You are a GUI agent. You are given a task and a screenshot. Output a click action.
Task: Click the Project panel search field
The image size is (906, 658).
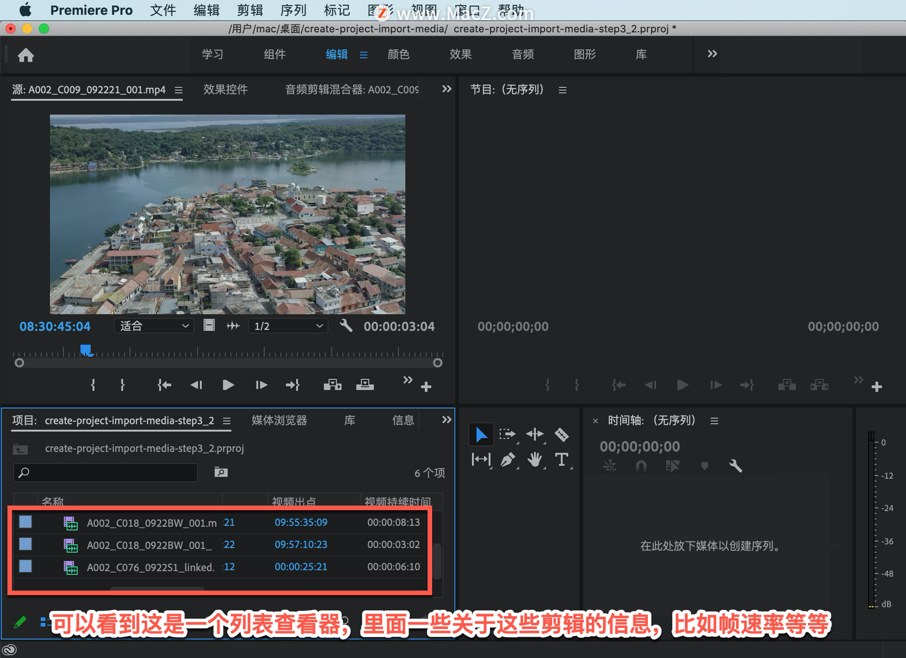click(106, 472)
